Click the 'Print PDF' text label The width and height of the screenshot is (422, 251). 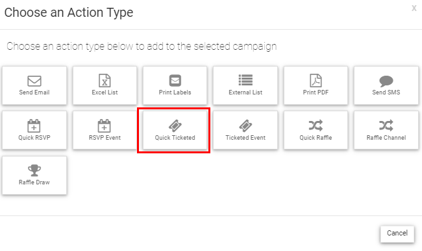(316, 93)
